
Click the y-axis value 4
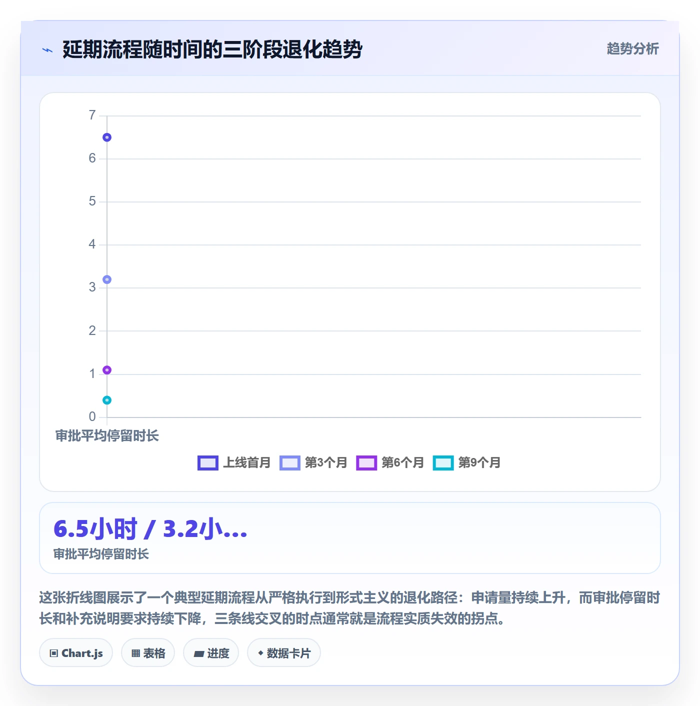click(x=92, y=244)
